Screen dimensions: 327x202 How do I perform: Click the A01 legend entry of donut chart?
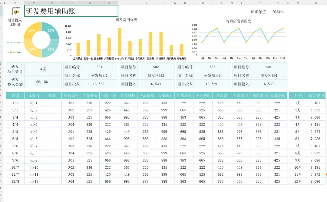pos(10,43)
